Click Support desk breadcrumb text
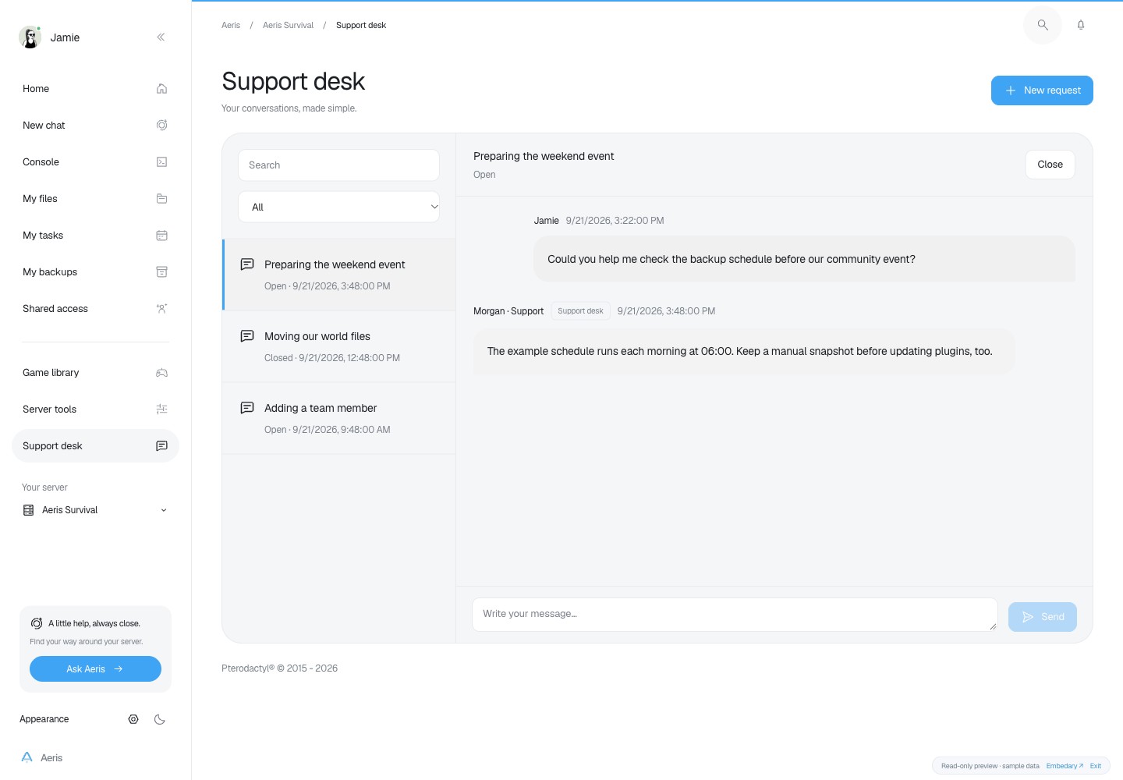The image size is (1123, 780). (x=361, y=25)
